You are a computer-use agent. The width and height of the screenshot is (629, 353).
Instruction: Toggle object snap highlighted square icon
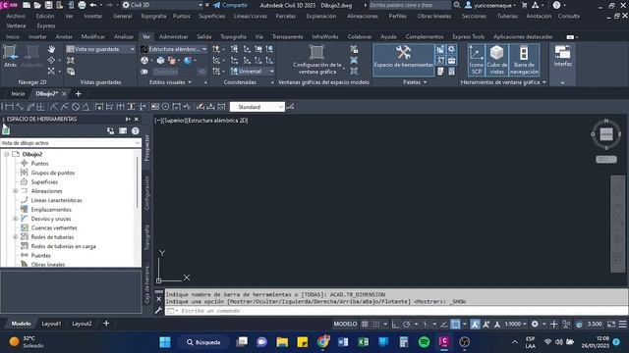pyautogui.click(x=455, y=324)
